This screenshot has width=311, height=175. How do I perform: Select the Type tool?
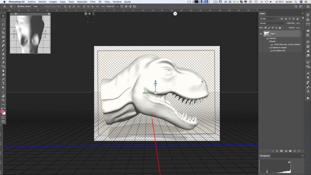pos(3,83)
